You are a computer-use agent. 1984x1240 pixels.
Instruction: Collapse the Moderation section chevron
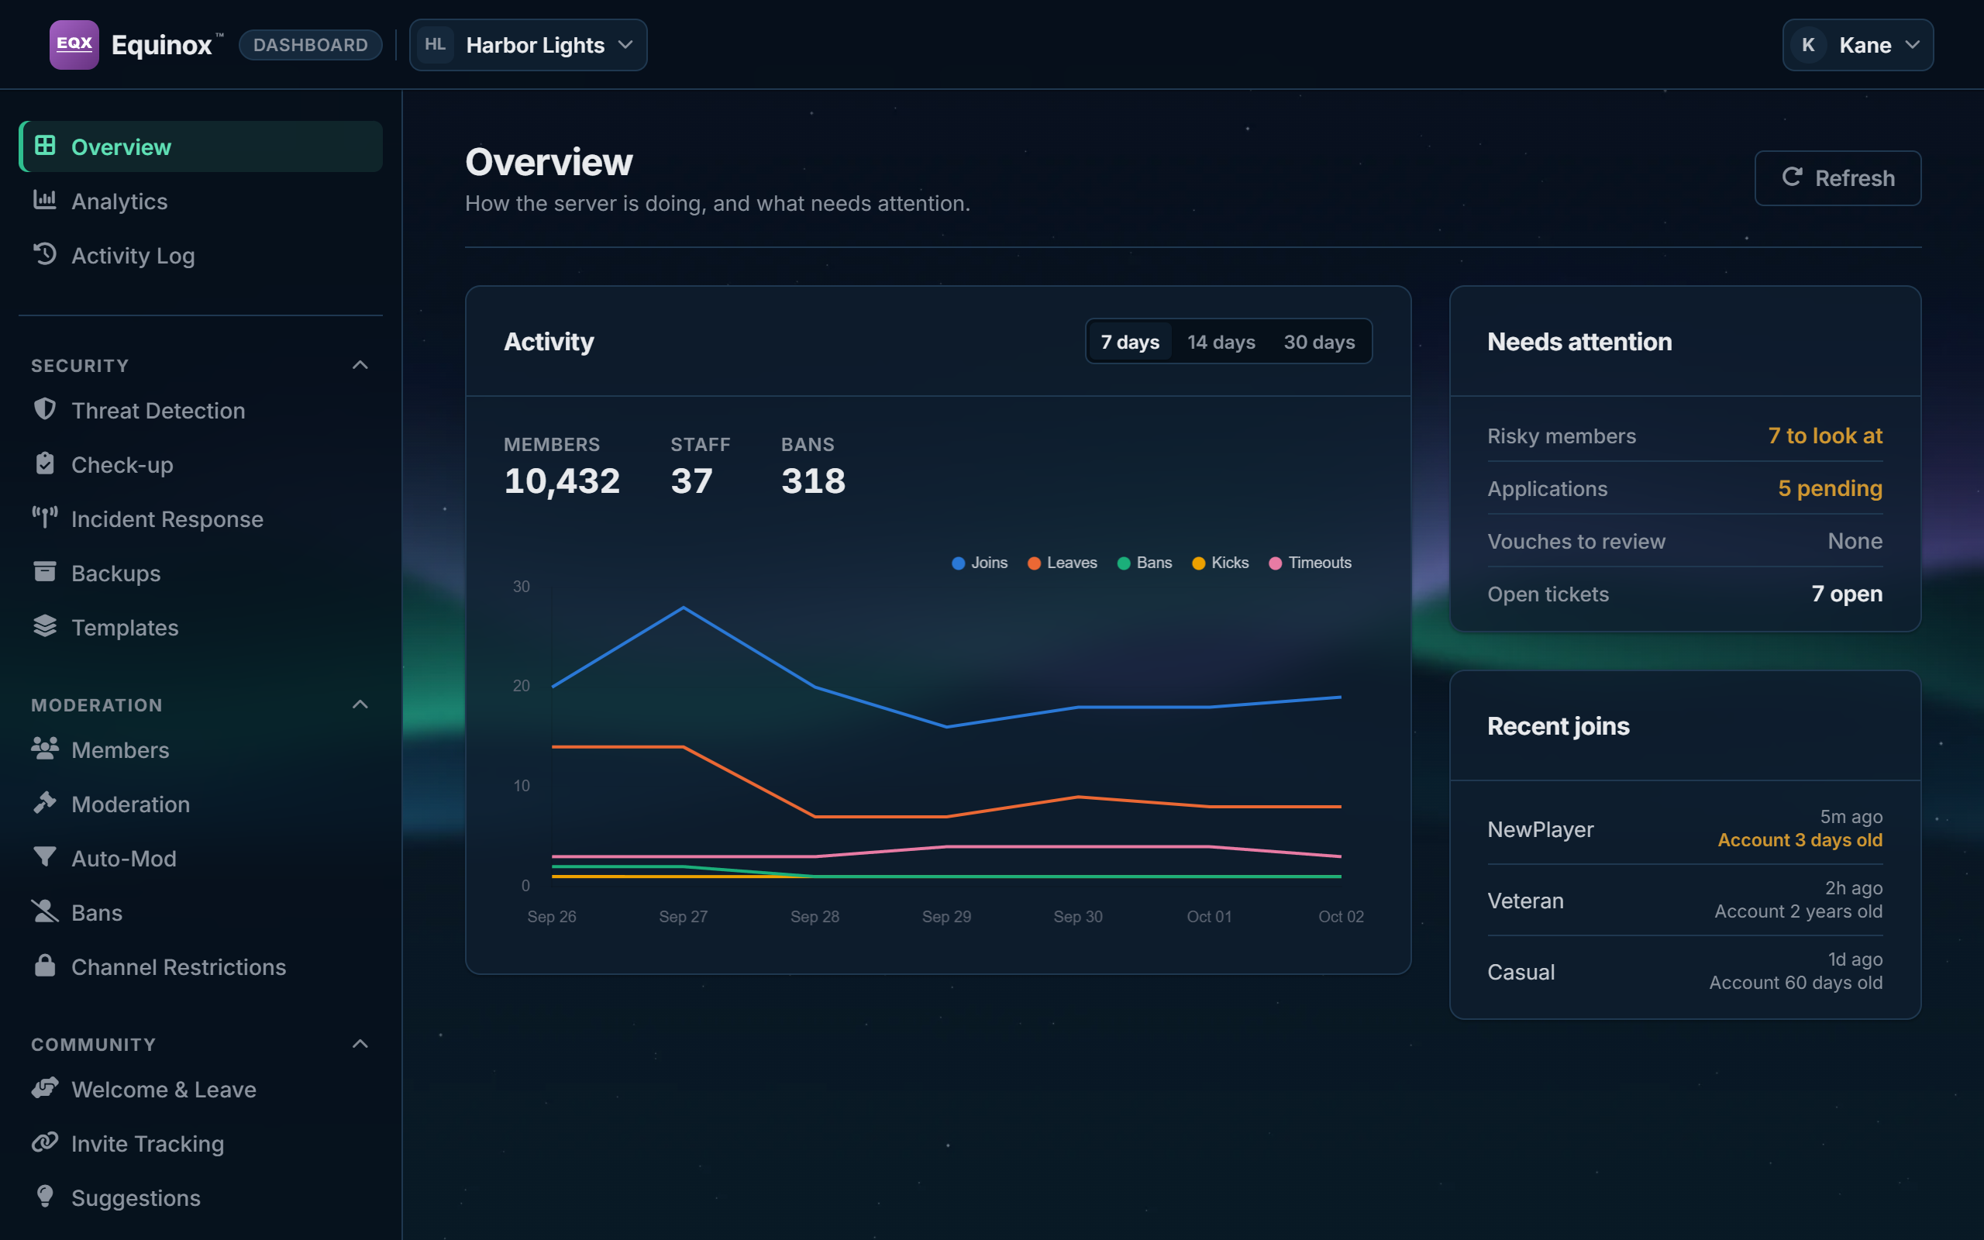pyautogui.click(x=360, y=704)
